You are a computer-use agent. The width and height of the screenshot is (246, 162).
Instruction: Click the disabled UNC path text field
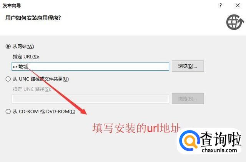[x=90, y=99]
